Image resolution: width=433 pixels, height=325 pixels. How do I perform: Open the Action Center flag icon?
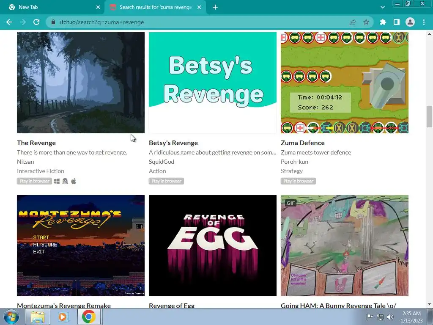(370, 317)
